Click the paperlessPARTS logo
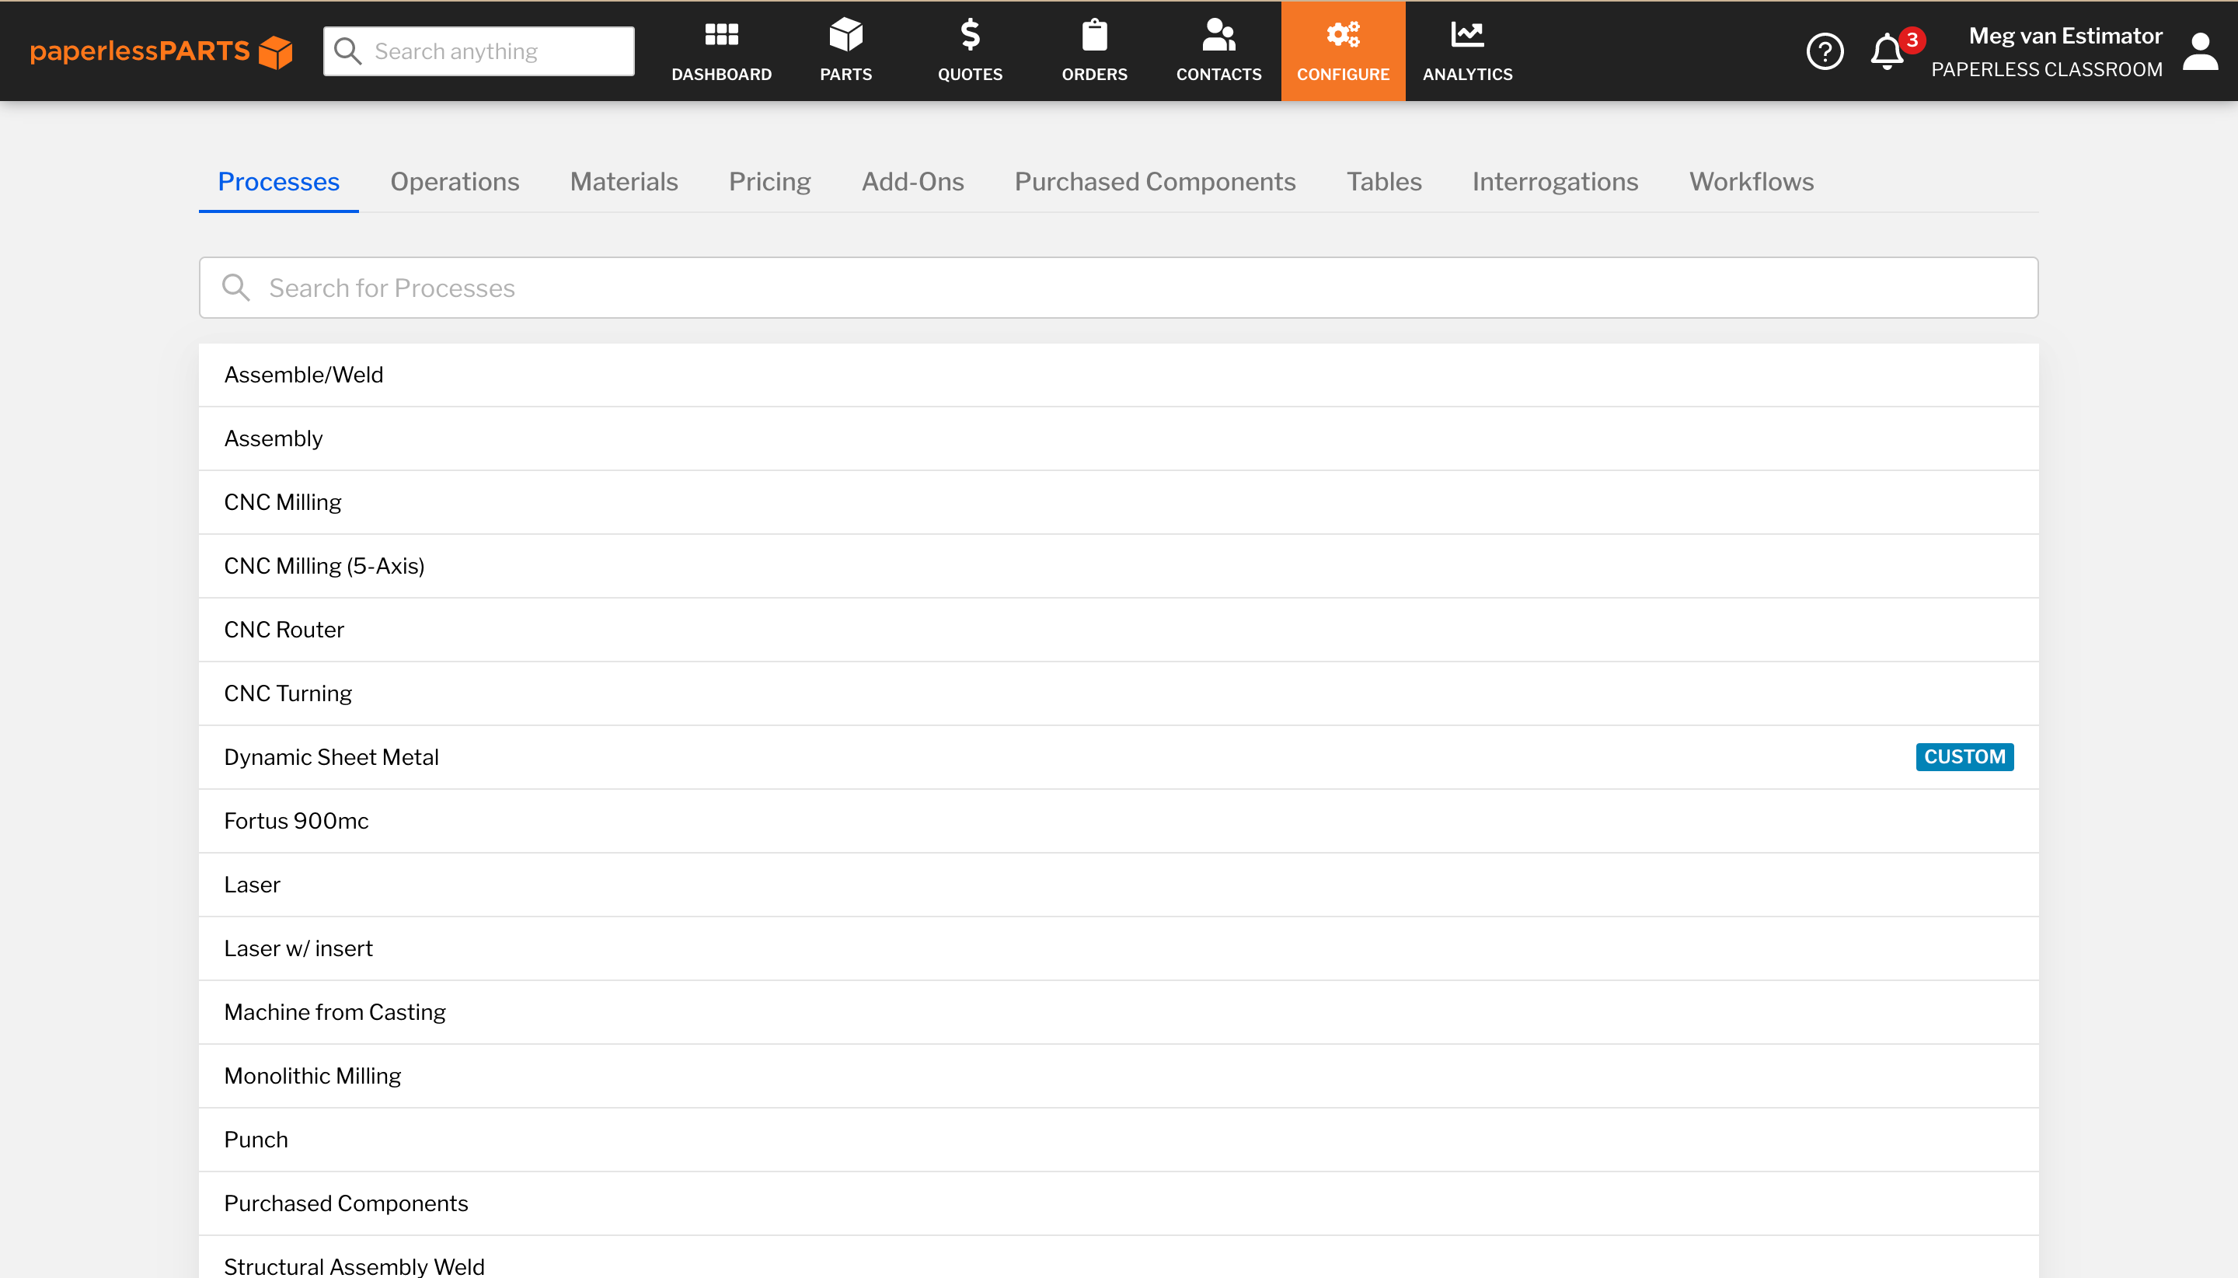2238x1278 pixels. (x=161, y=51)
